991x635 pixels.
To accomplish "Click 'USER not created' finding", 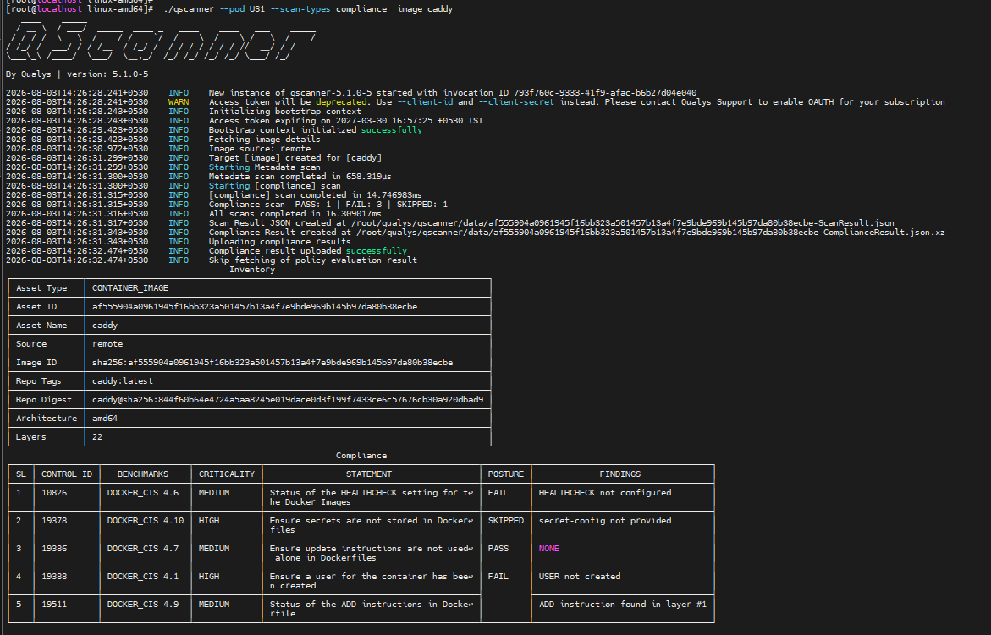I will click(x=580, y=577).
